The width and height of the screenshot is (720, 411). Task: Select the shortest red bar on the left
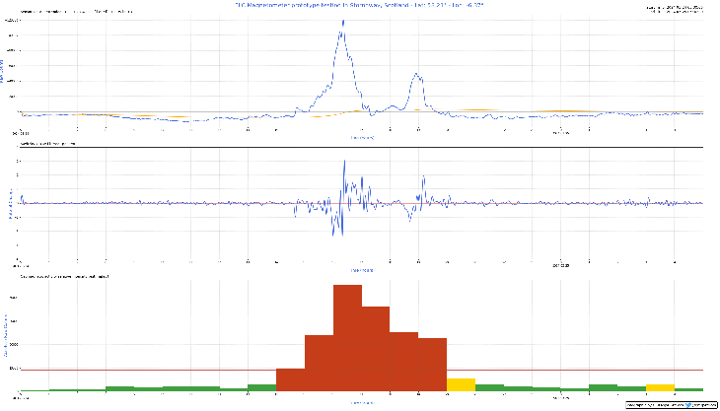pos(290,379)
